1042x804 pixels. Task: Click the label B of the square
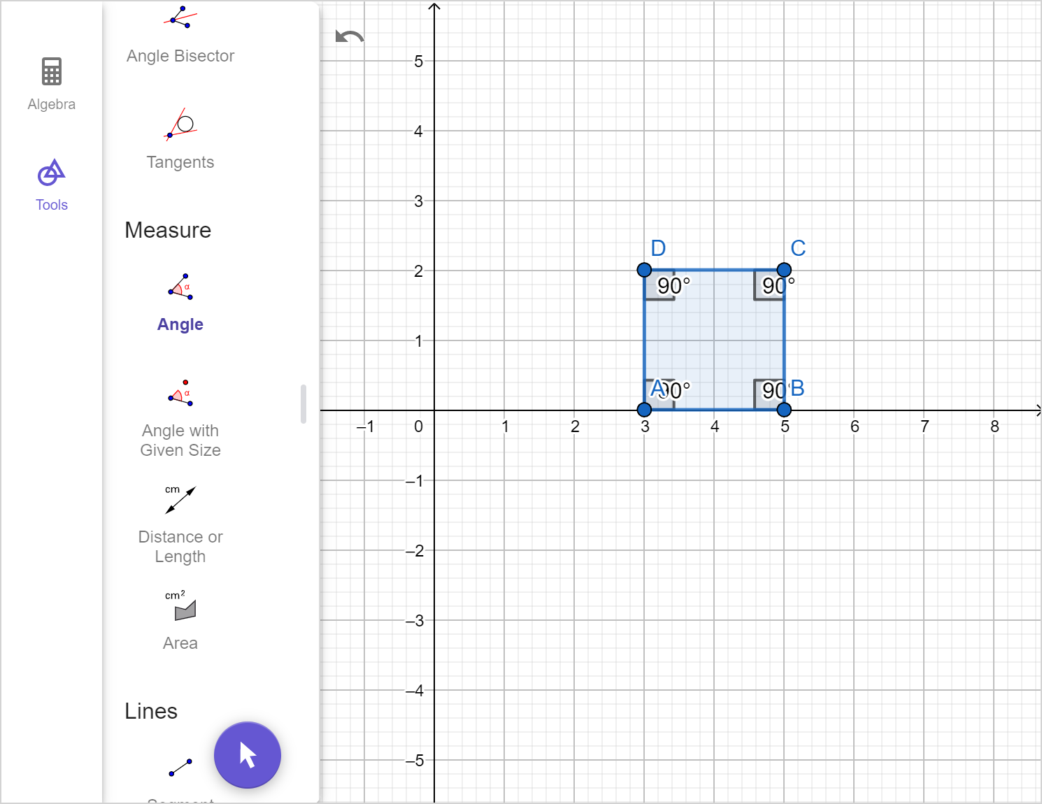[x=797, y=388]
